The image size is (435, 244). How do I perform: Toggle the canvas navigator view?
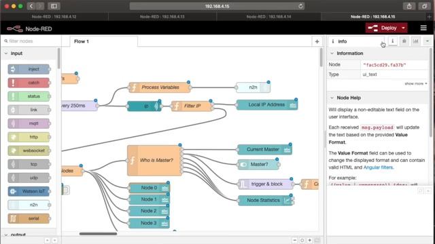coord(317,241)
